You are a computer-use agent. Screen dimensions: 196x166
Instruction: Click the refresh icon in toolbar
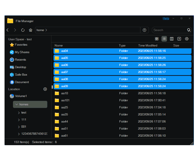point(23,30)
